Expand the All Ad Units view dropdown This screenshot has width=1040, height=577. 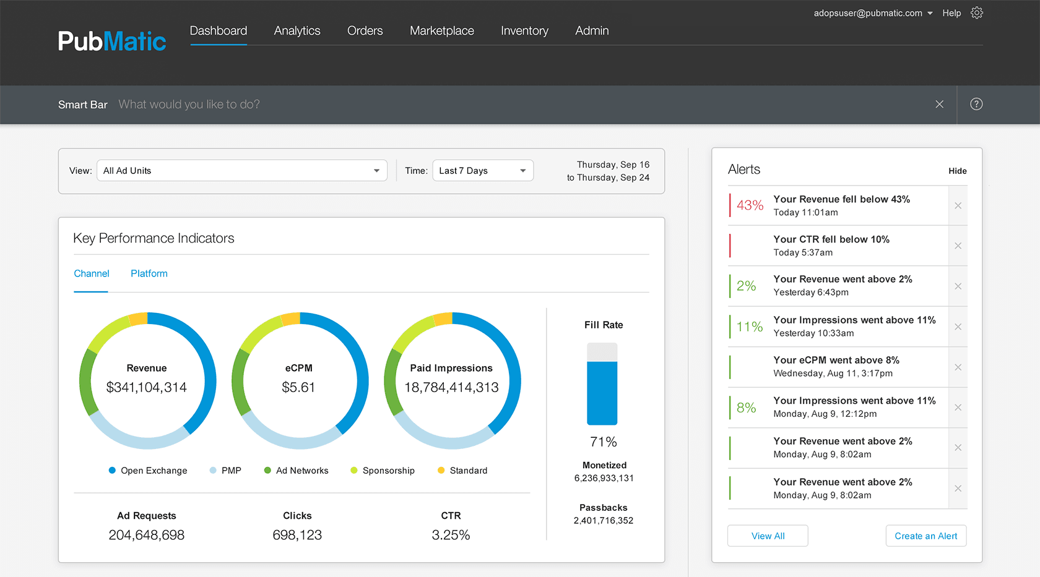point(241,171)
